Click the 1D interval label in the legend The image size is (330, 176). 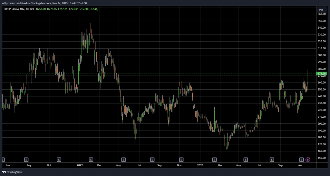coord(26,9)
